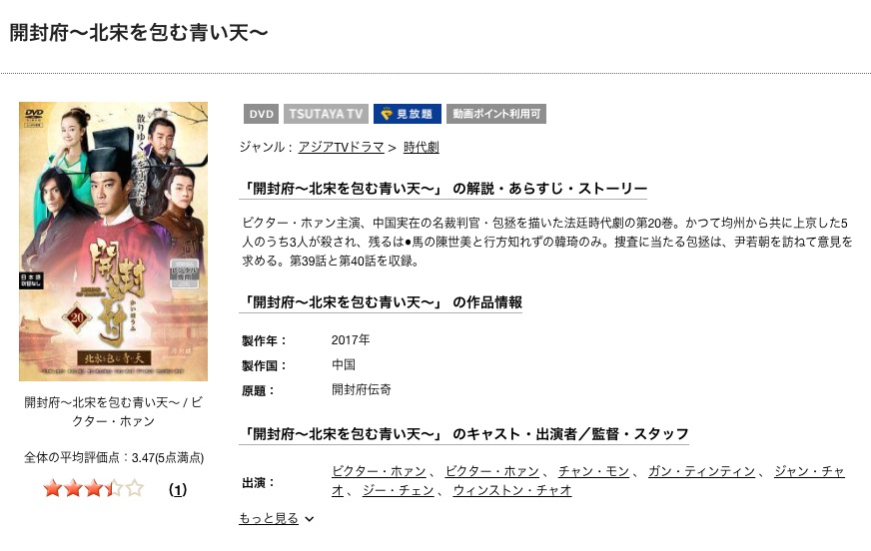Click the TSUTAYA TV badge
The image size is (871, 551).
tap(326, 114)
